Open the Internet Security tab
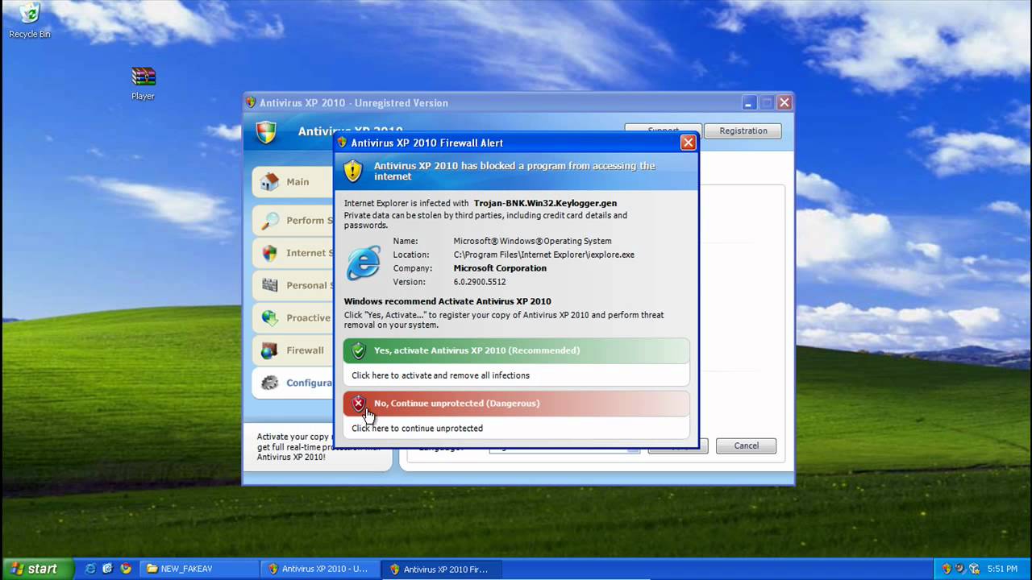This screenshot has width=1032, height=580. (293, 253)
